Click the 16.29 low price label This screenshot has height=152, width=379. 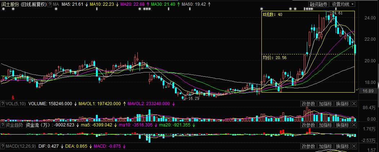[194, 98]
